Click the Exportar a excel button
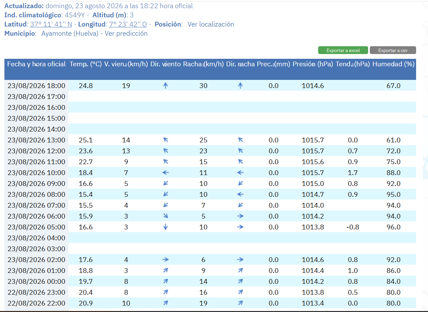Screen dimensions: 428x312 point(343,50)
